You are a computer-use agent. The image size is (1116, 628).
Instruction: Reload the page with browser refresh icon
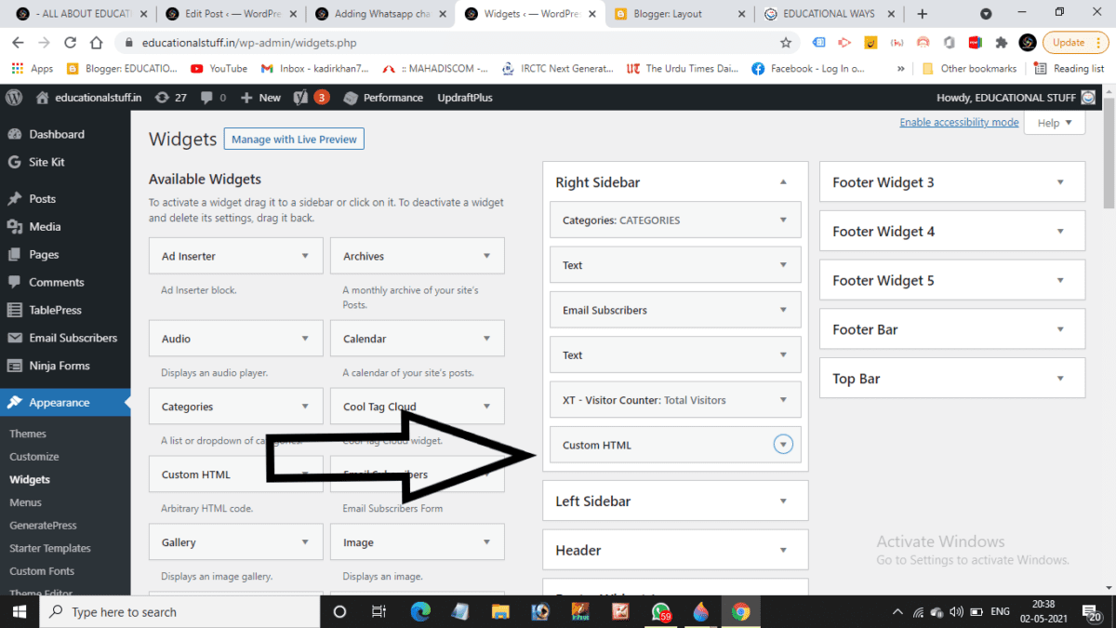click(x=70, y=43)
